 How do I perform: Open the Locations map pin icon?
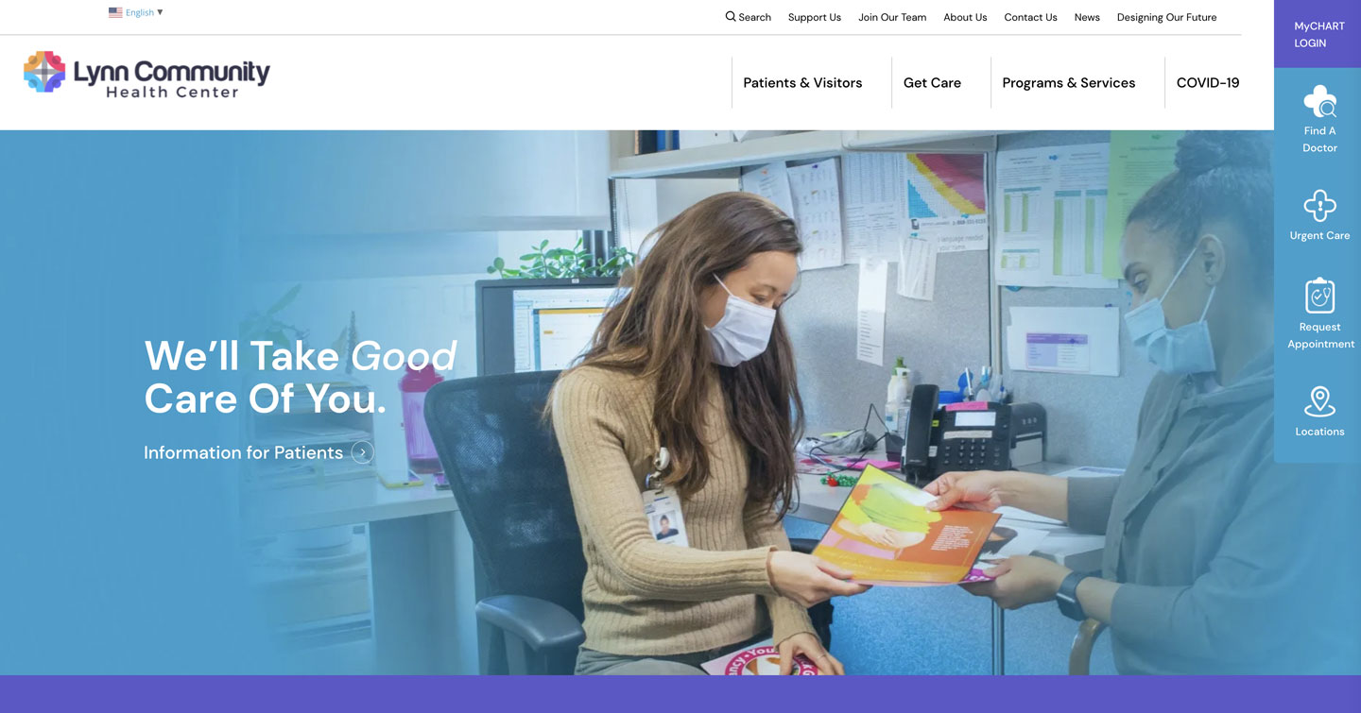(x=1319, y=401)
